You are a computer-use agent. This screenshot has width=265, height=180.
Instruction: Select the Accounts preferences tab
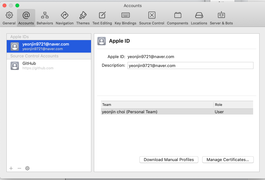26,18
